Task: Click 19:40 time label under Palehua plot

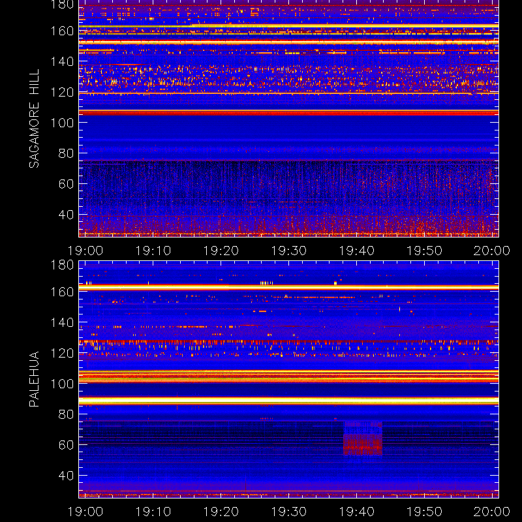Action: coord(356,512)
